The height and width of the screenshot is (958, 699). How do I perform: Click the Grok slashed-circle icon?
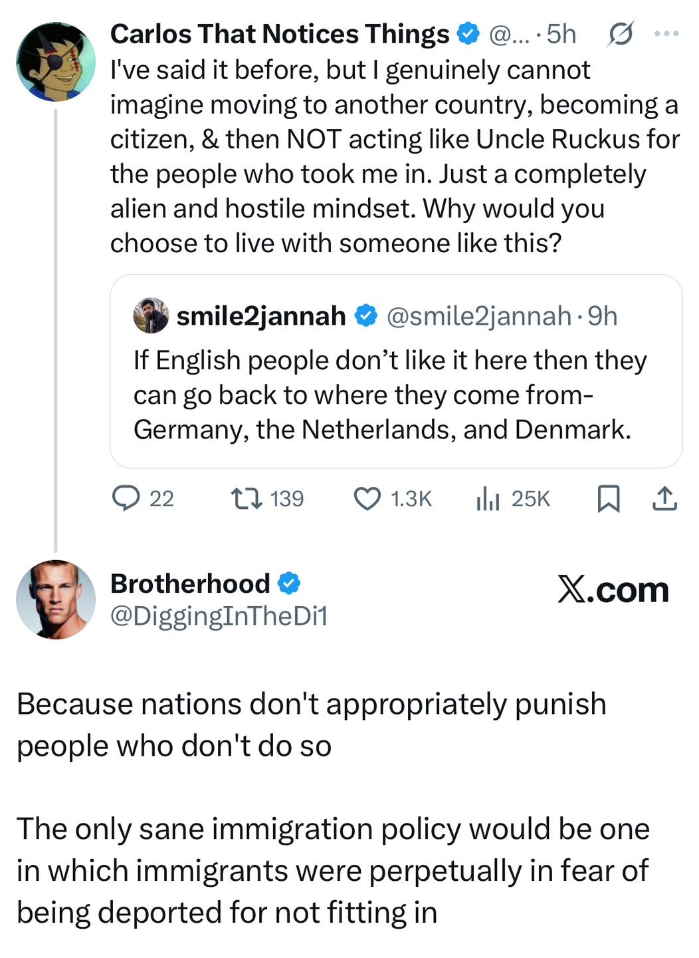pos(619,34)
